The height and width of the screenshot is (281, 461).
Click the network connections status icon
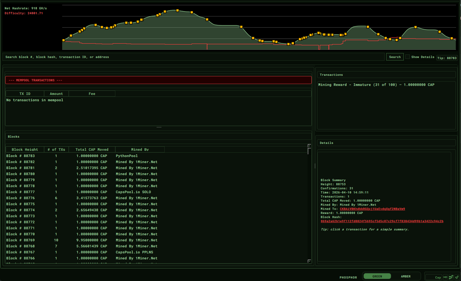point(451,277)
